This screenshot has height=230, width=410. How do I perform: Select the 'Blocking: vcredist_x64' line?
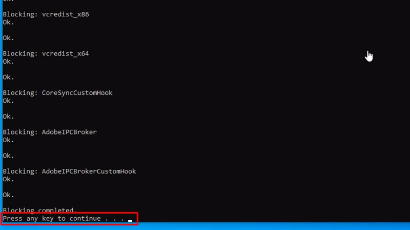coord(46,53)
